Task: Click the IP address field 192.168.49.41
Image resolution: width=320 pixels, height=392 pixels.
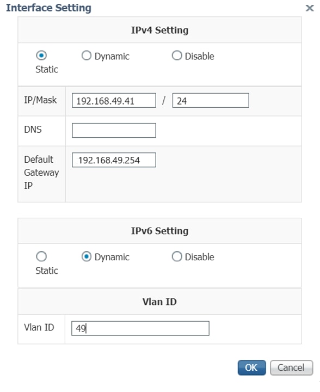Action: click(114, 101)
